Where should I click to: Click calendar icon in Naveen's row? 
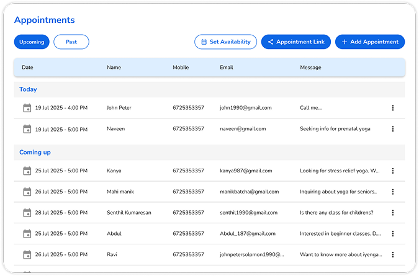27,129
